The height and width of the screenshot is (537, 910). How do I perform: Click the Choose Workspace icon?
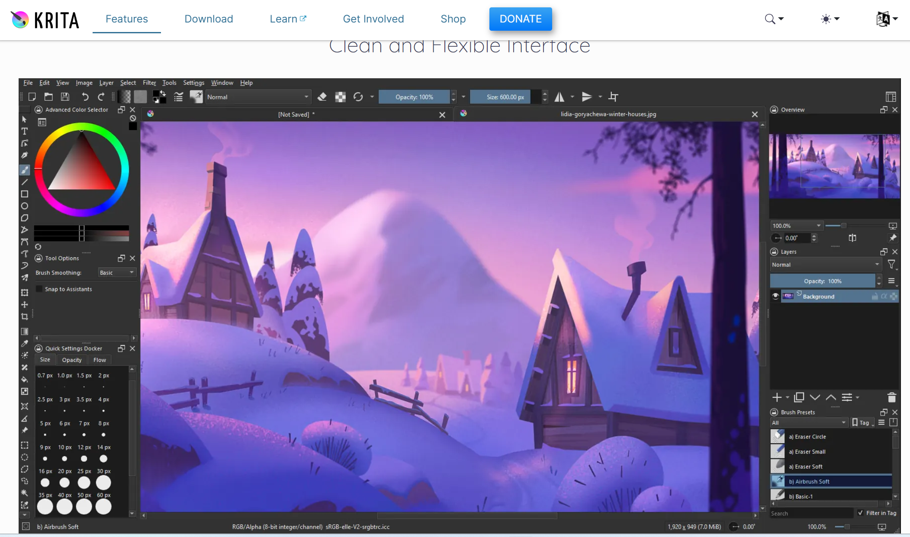(x=891, y=97)
